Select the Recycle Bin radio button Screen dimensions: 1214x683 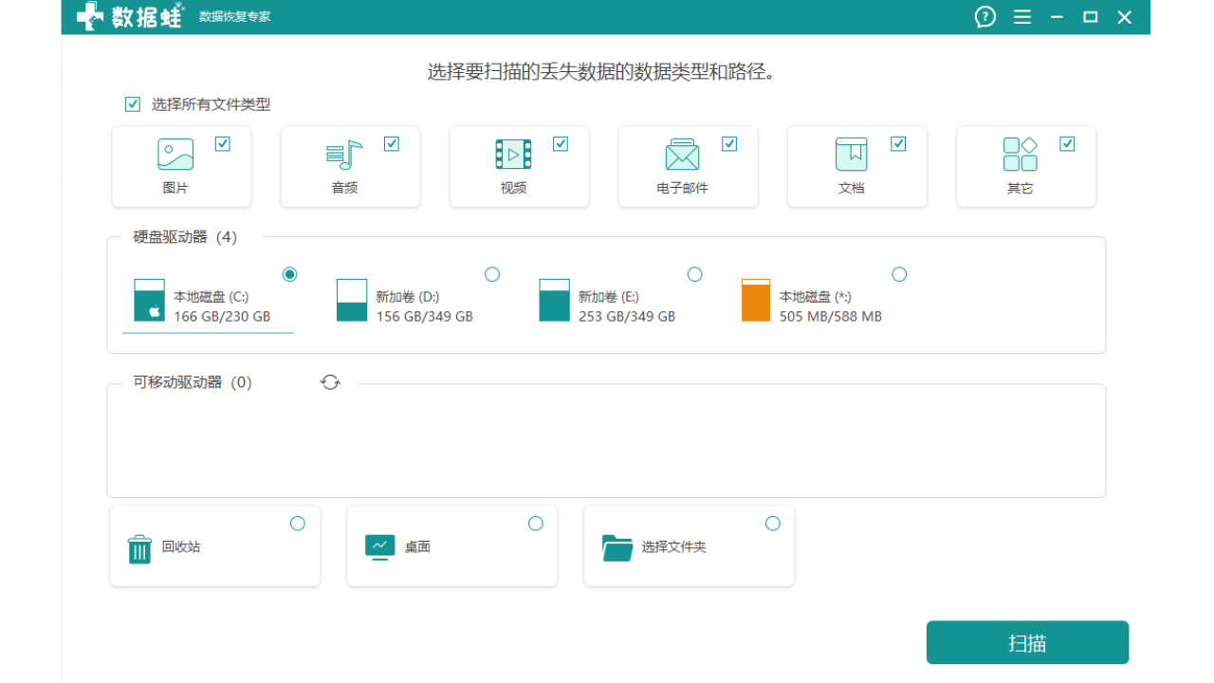tap(298, 524)
